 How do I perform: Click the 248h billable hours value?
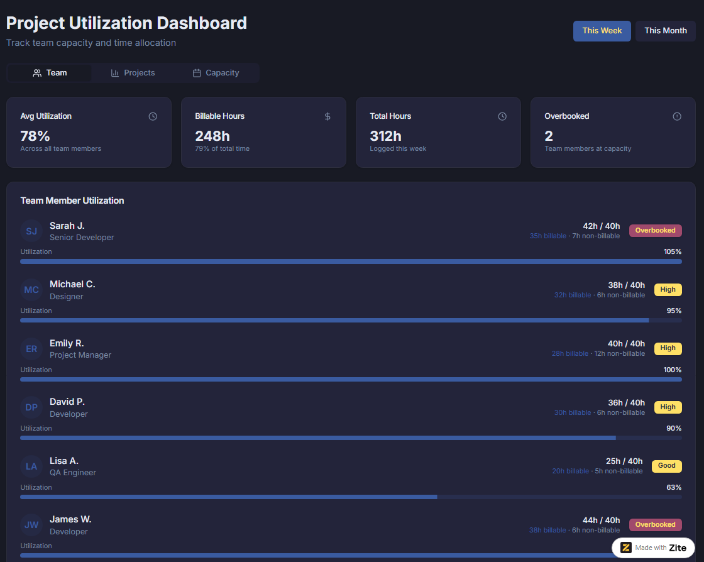(x=212, y=136)
